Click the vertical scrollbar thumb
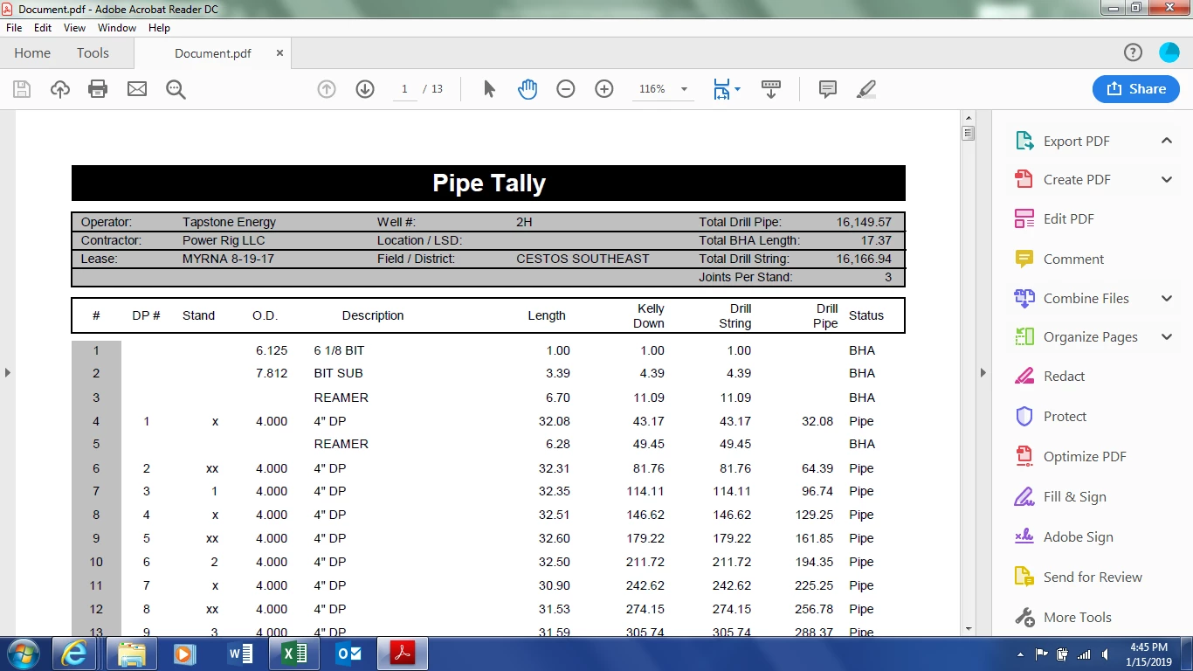1193x671 pixels. click(x=968, y=134)
